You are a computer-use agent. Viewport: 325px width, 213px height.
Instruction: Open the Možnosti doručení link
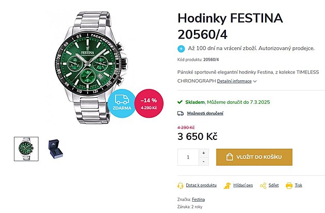click(205, 113)
